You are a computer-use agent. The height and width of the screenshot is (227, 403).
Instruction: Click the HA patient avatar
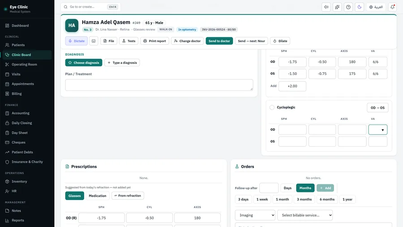point(72,26)
